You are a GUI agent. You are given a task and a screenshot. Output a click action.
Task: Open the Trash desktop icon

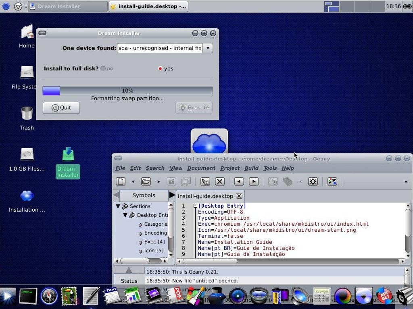(27, 118)
